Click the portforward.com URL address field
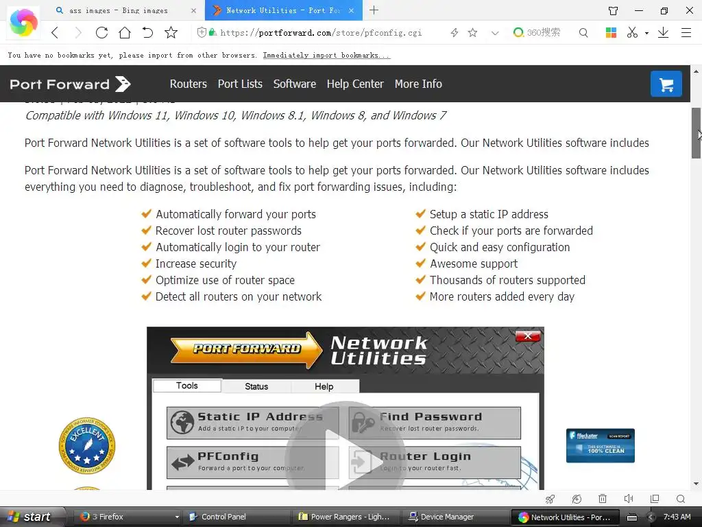This screenshot has width=702, height=527. (321, 33)
